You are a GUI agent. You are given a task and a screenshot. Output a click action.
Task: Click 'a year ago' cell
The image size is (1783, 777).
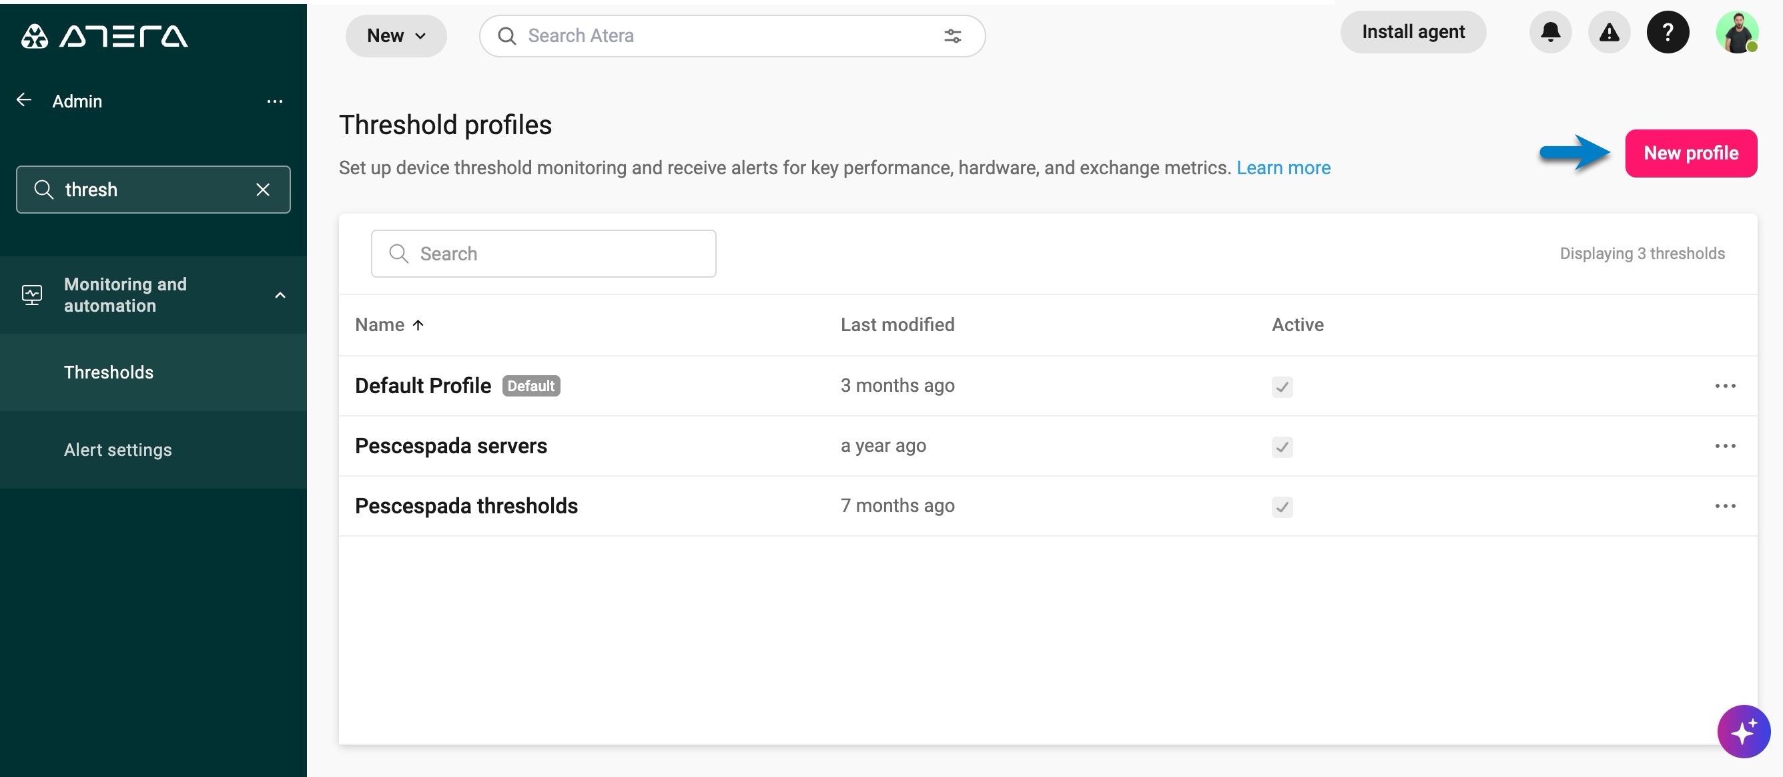click(x=883, y=445)
